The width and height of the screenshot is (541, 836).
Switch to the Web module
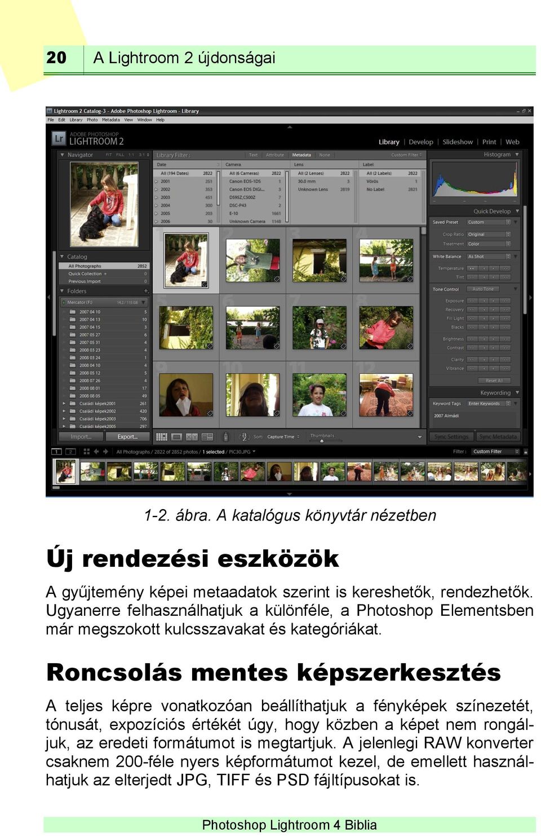(512, 142)
